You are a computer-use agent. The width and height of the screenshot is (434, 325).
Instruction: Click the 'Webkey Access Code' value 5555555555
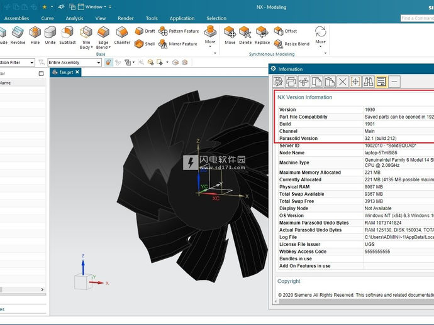[377, 252]
